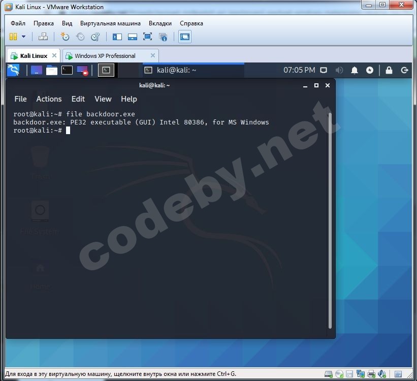Switch to the Windows XP Professional tab

[x=111, y=55]
